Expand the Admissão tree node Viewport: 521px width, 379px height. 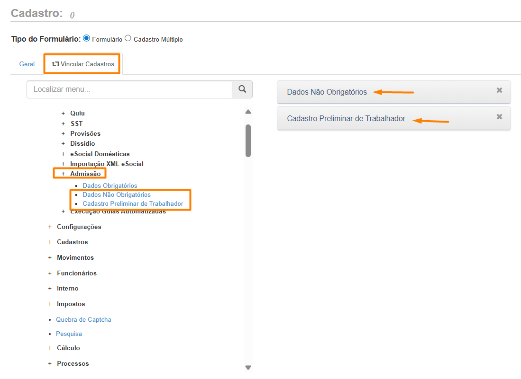(63, 174)
